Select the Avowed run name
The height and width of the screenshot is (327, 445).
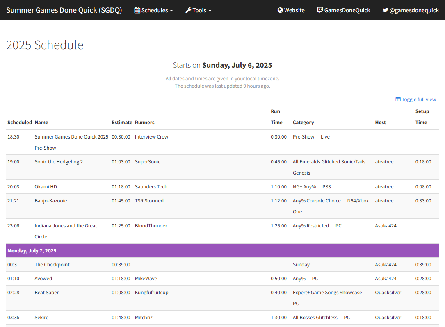[43, 279]
